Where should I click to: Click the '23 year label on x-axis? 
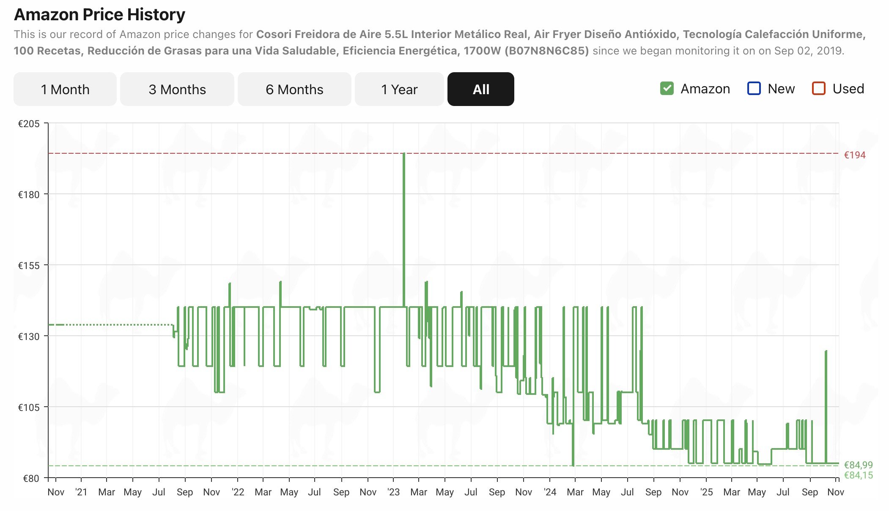[393, 492]
